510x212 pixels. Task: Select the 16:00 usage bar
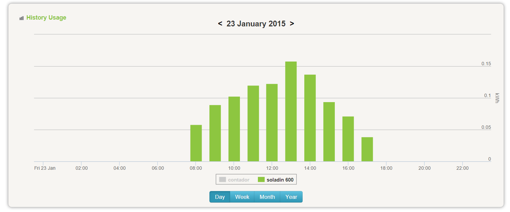pos(348,139)
